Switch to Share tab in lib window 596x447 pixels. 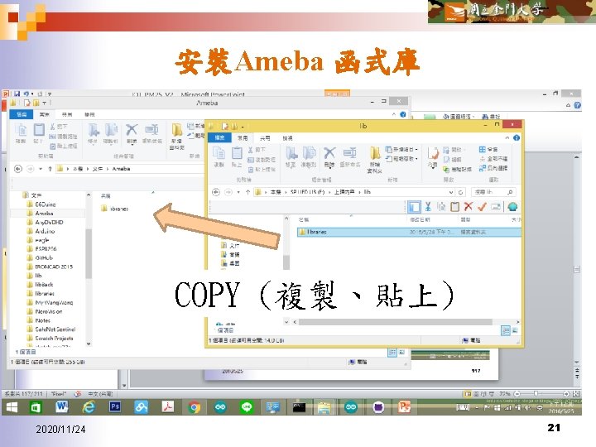pos(265,138)
